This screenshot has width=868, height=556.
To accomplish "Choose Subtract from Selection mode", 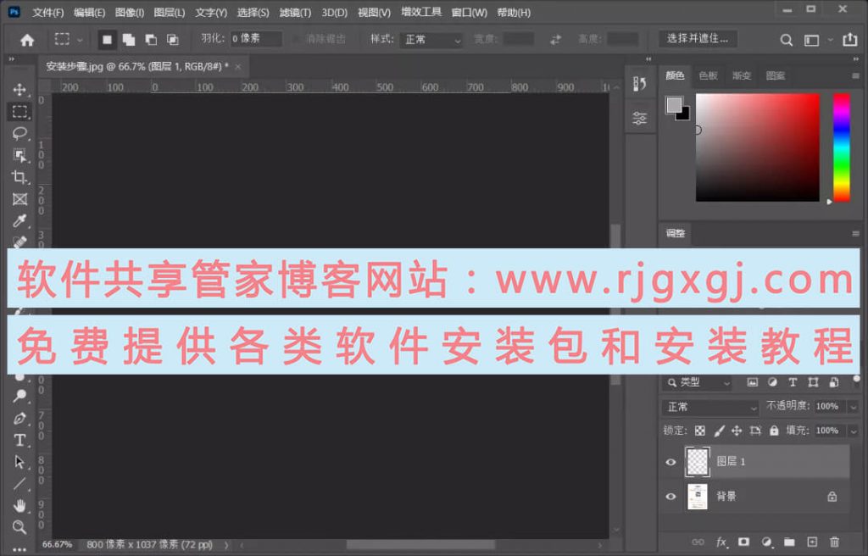I will [x=151, y=39].
